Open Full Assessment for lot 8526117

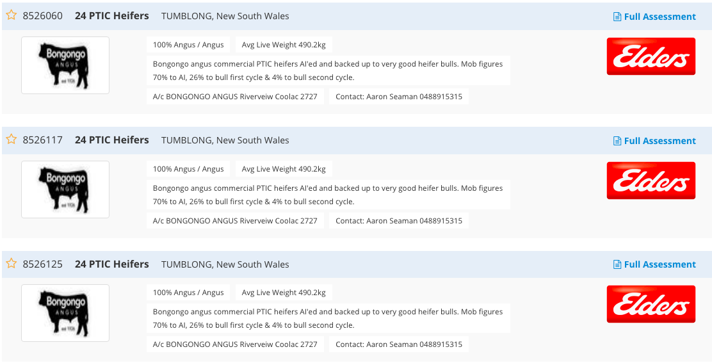click(654, 141)
